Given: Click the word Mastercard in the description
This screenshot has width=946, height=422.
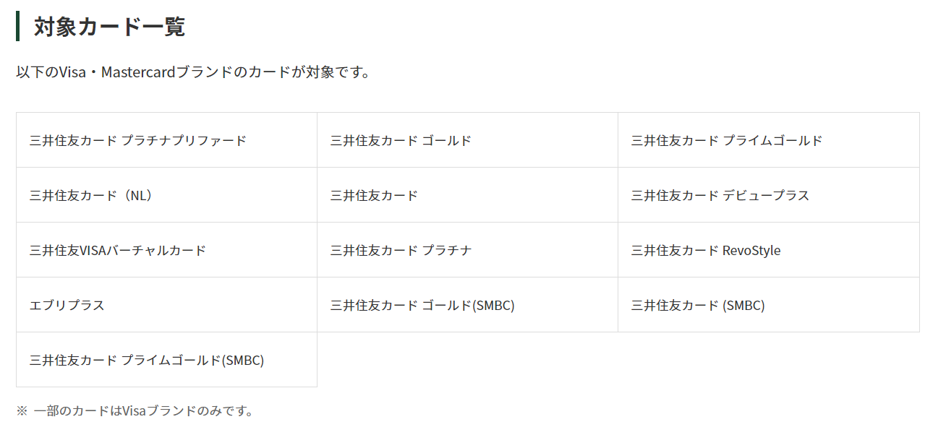Looking at the screenshot, I should [139, 72].
